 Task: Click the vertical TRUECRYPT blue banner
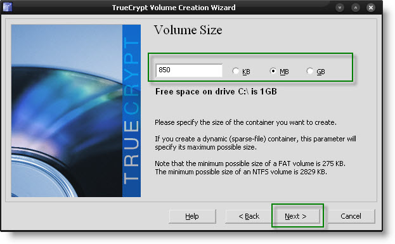pos(131,111)
